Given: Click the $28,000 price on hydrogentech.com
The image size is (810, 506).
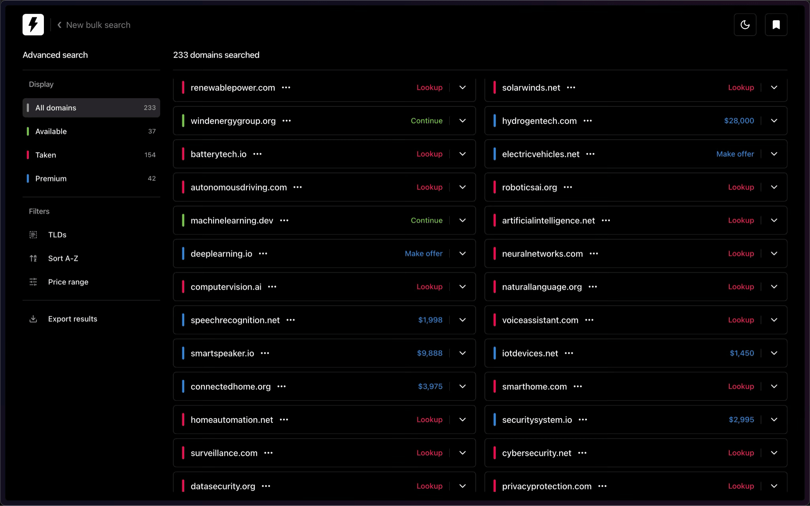Looking at the screenshot, I should click(x=738, y=121).
